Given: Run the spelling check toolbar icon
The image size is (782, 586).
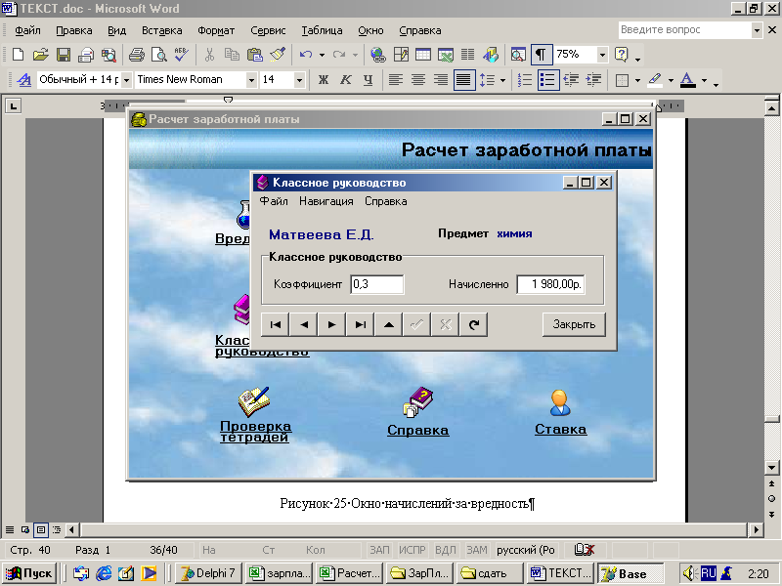Looking at the screenshot, I should click(x=182, y=55).
